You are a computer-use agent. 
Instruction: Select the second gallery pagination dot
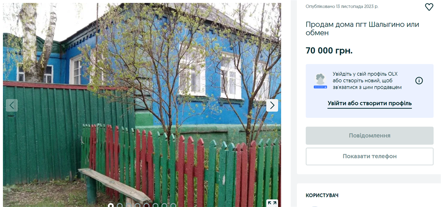pos(120,205)
